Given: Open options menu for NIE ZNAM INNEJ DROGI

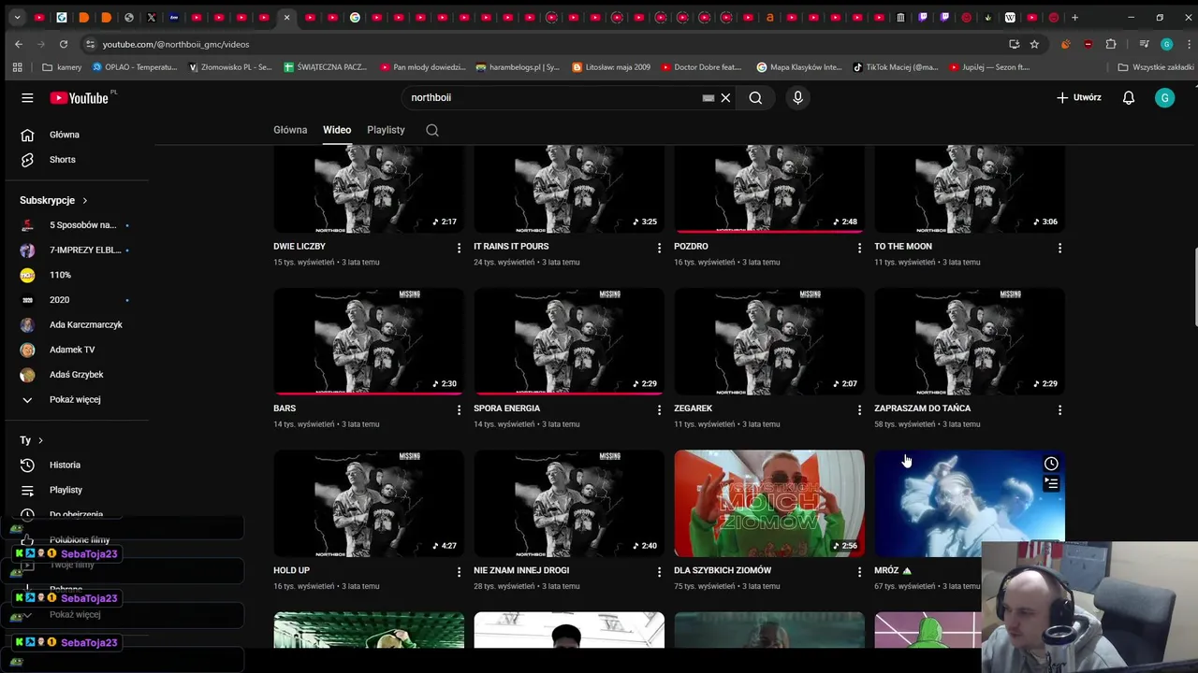Looking at the screenshot, I should [659, 571].
